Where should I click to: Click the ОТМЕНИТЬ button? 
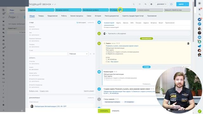pyautogui.click(x=115, y=111)
